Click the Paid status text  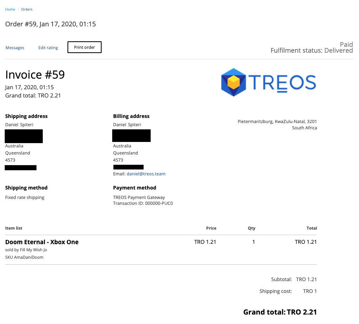346,44
